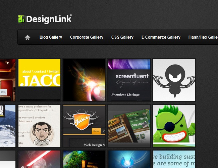Select the CSS Gallery menu item
Viewport: 218px width, 168px height.
tap(122, 37)
